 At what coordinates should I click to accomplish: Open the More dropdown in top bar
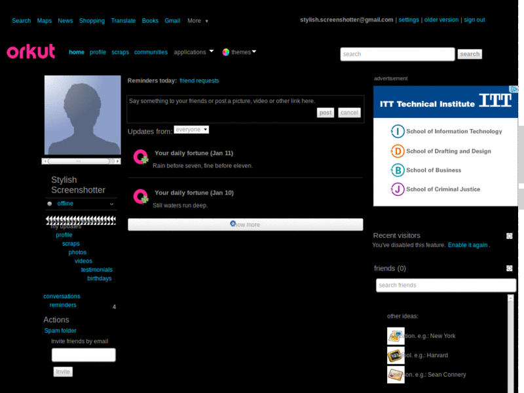tap(198, 21)
